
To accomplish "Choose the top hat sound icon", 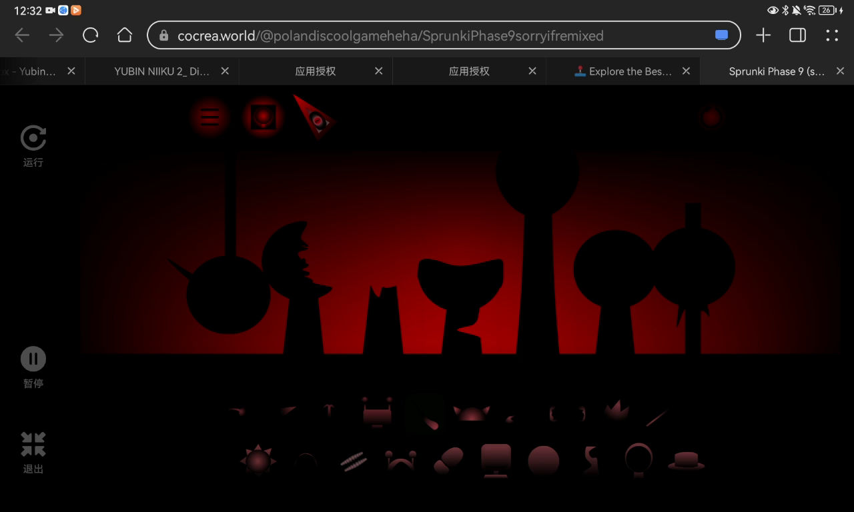I will coord(687,461).
